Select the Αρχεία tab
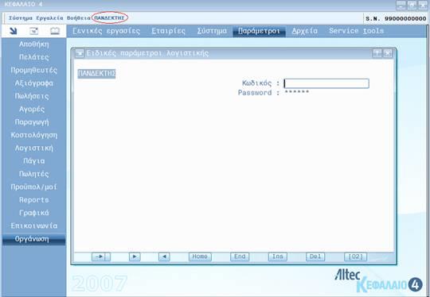The width and height of the screenshot is (430, 297). click(x=305, y=31)
